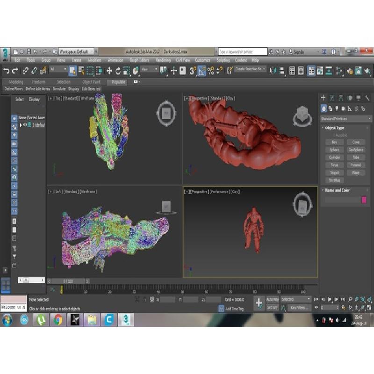Open the key mode Selected dropdown
Screen dimensions: 374x374
tap(295, 299)
